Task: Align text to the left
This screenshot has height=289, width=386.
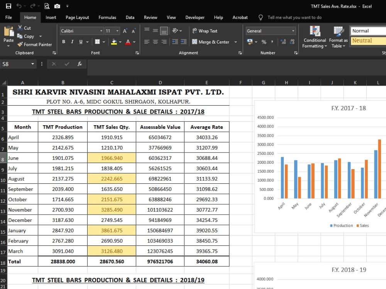Action: pos(147,42)
